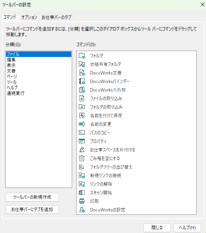The width and height of the screenshot is (206, 233).
Task: Click the 状態共有フォルダ icon
Action: pos(82,64)
